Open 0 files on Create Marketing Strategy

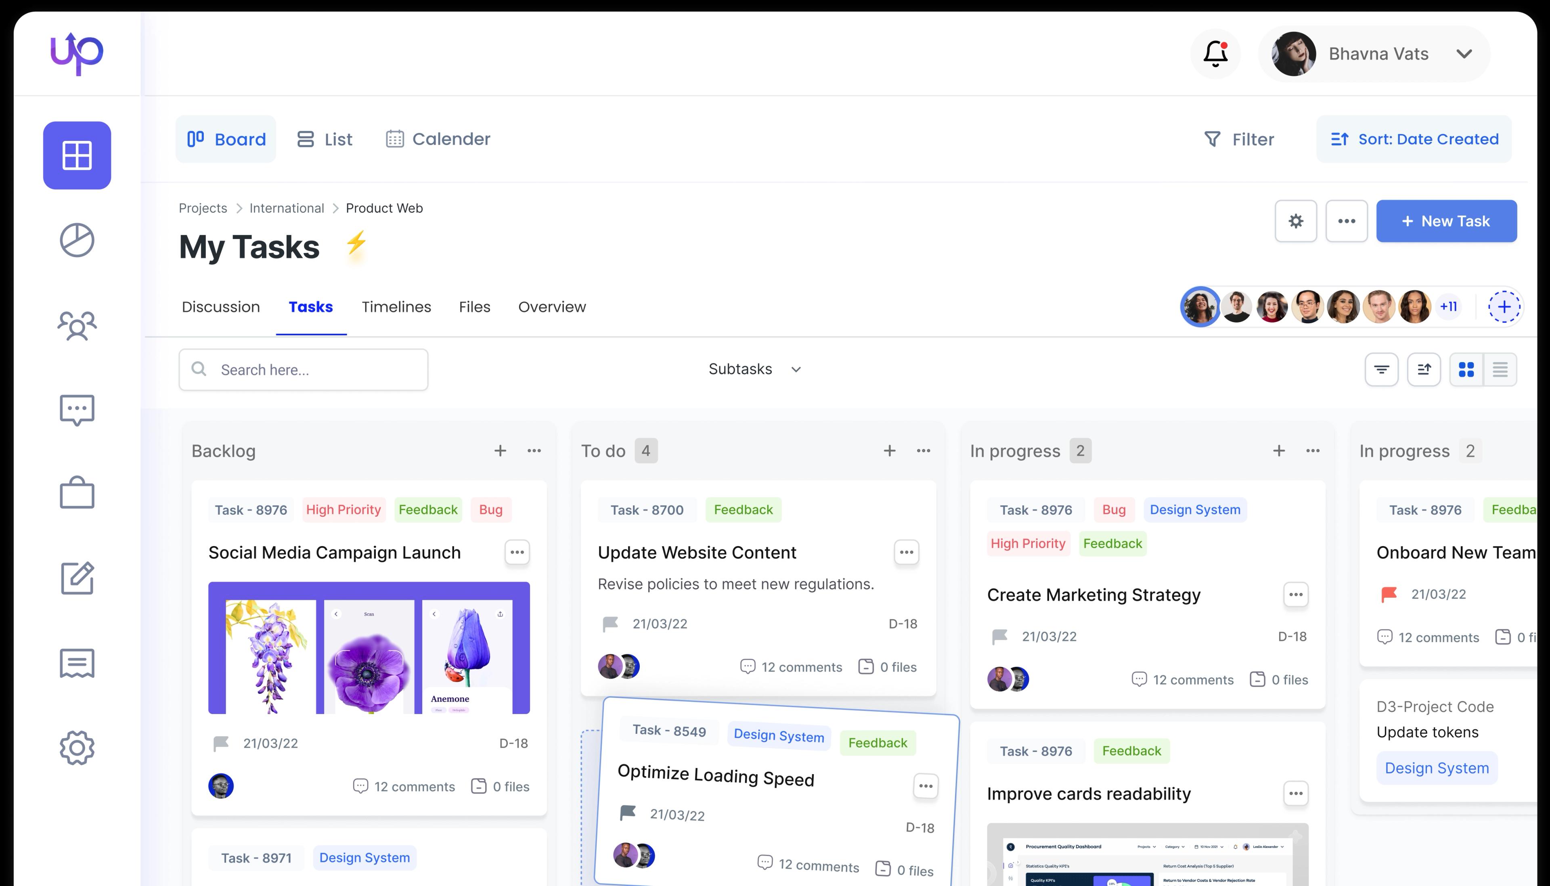click(x=1279, y=680)
